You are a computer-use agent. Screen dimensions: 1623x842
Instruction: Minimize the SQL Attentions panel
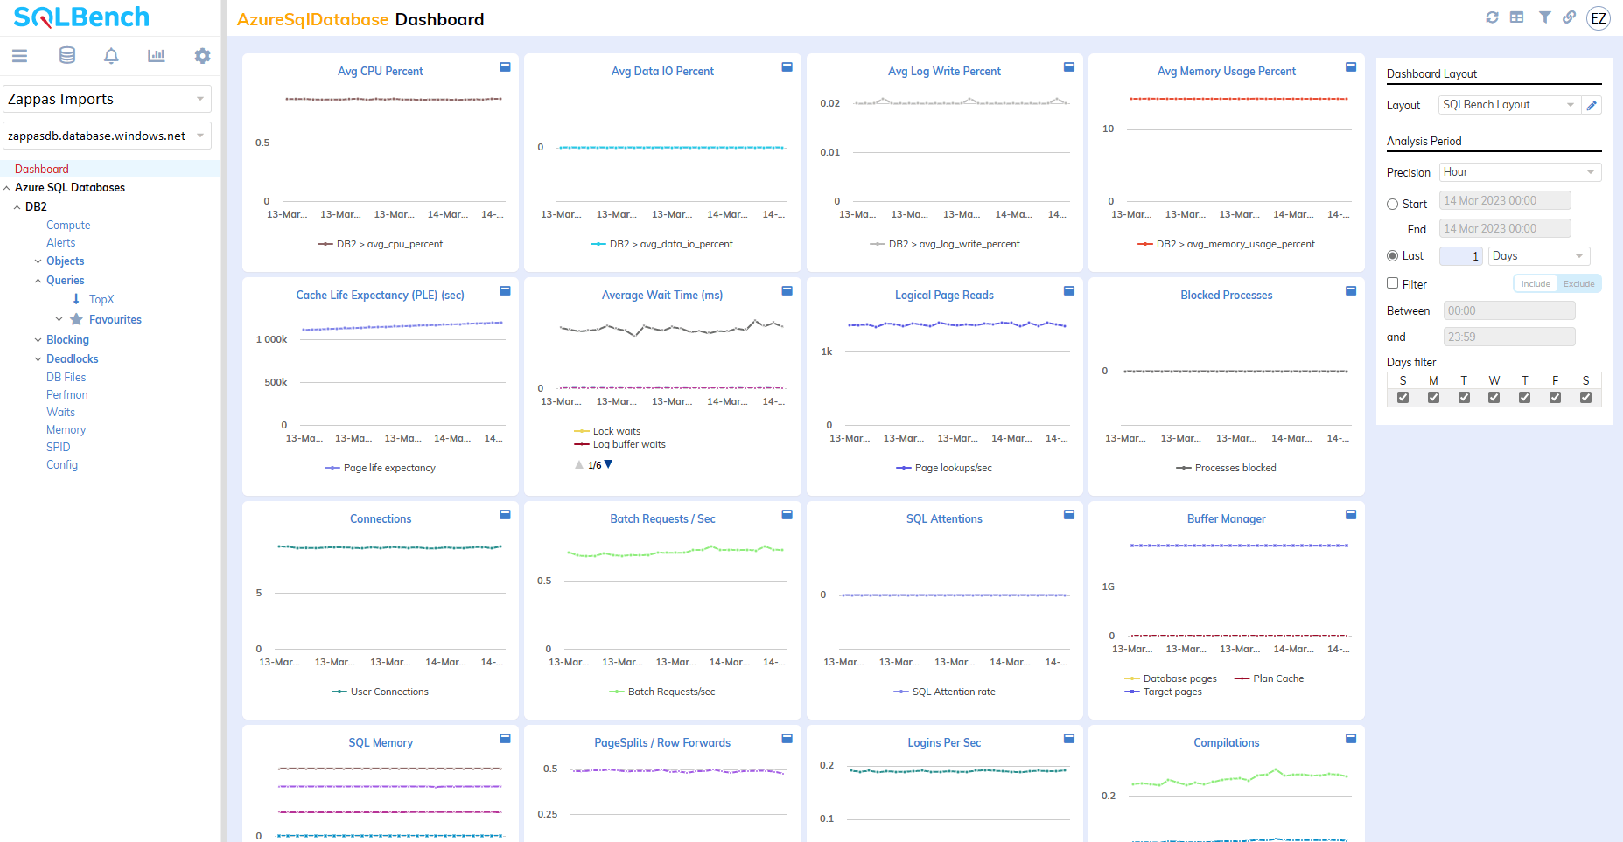click(1068, 515)
